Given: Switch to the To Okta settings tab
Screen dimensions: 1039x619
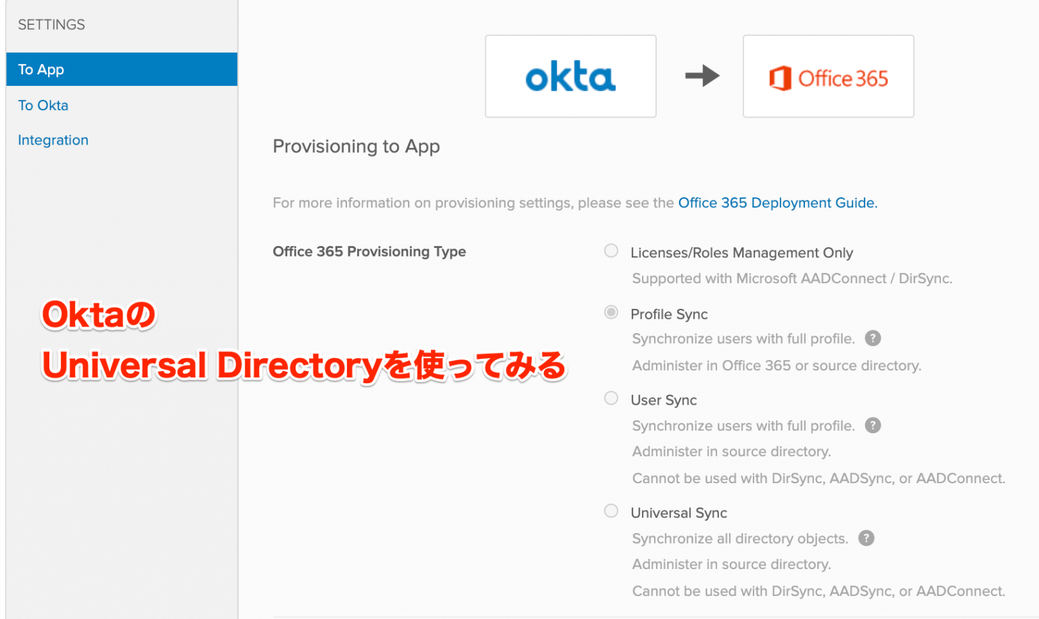Looking at the screenshot, I should (x=43, y=105).
